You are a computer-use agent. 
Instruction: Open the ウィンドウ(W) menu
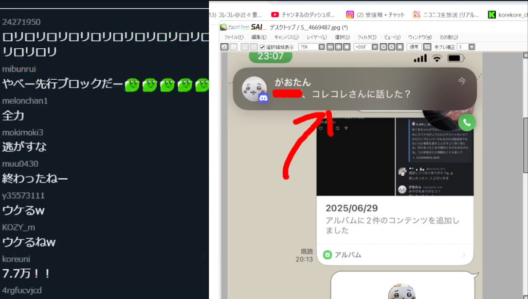(x=419, y=37)
